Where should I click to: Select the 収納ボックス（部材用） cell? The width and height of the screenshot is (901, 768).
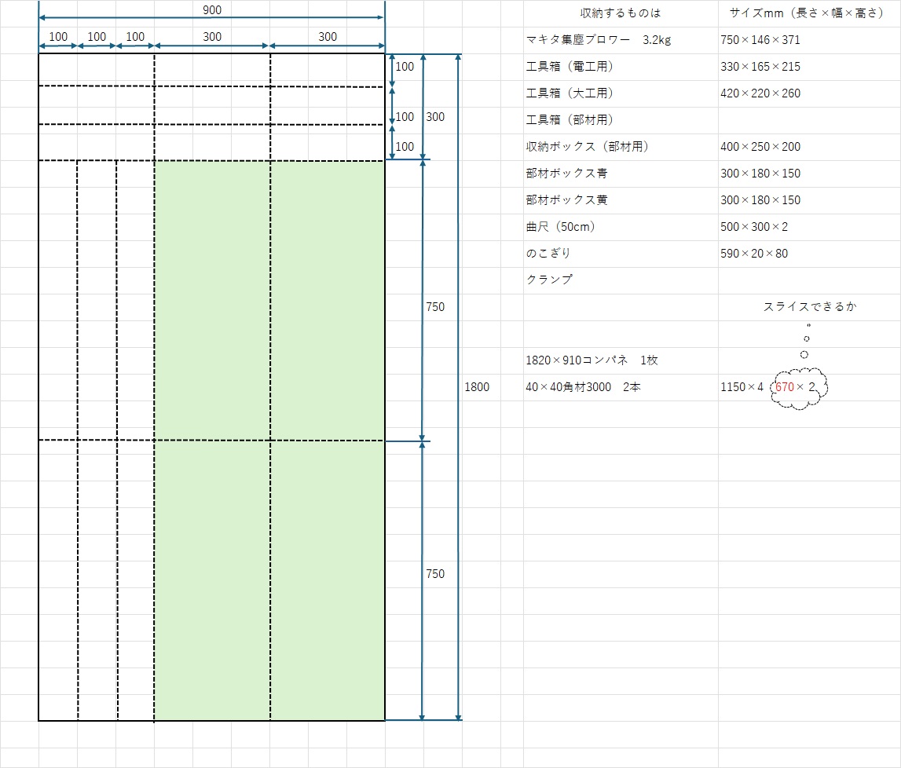pos(588,147)
